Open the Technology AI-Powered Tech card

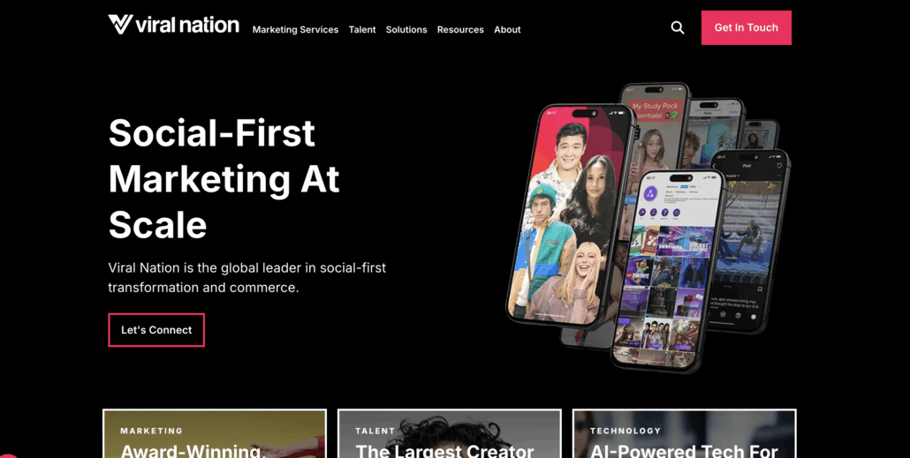pyautogui.click(x=684, y=433)
